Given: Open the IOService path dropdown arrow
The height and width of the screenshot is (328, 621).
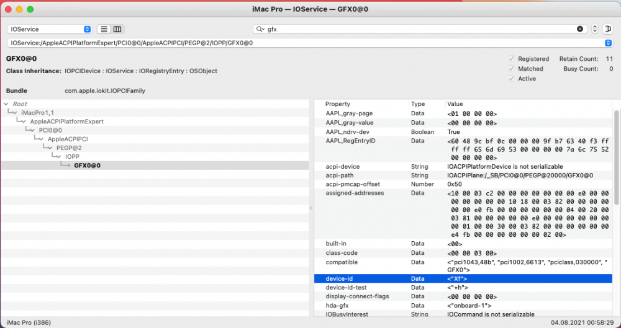Looking at the screenshot, I should 609,43.
